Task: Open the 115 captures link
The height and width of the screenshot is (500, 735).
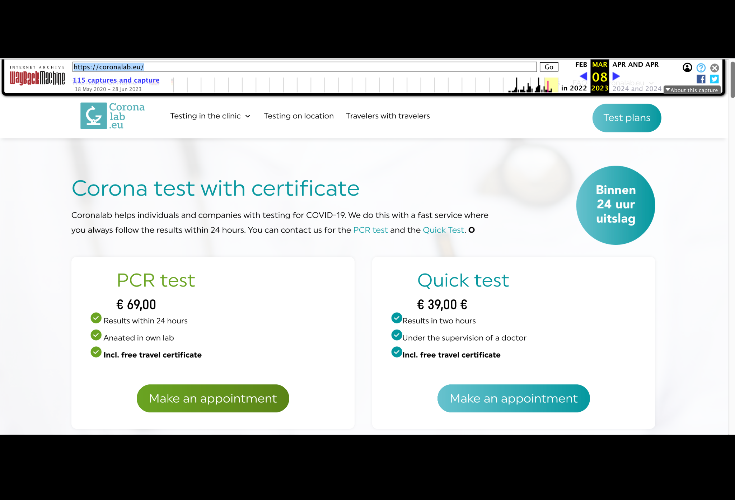Action: click(x=116, y=80)
